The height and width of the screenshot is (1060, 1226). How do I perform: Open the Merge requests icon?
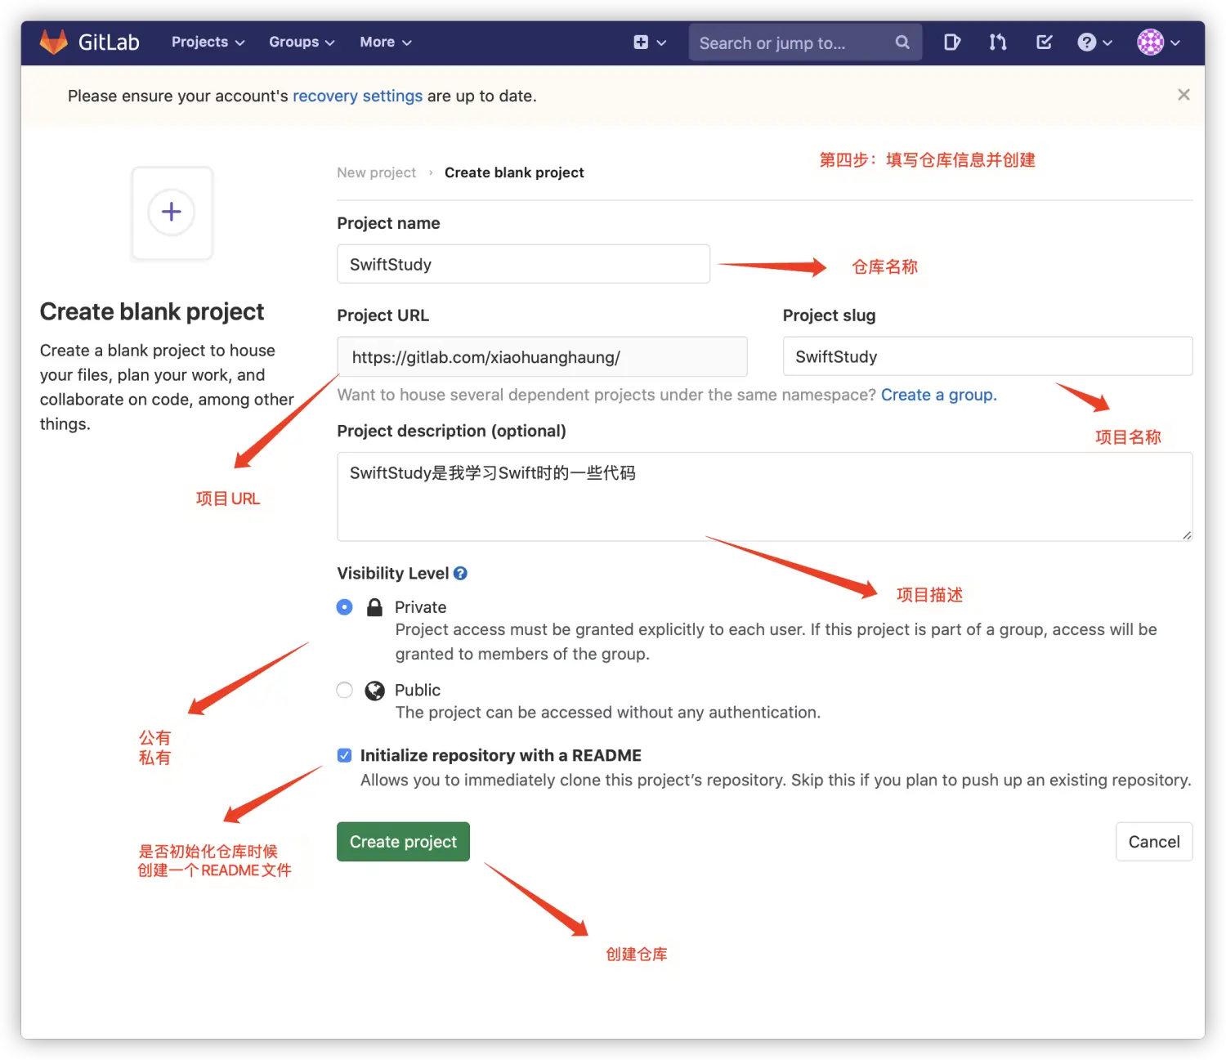tap(998, 42)
